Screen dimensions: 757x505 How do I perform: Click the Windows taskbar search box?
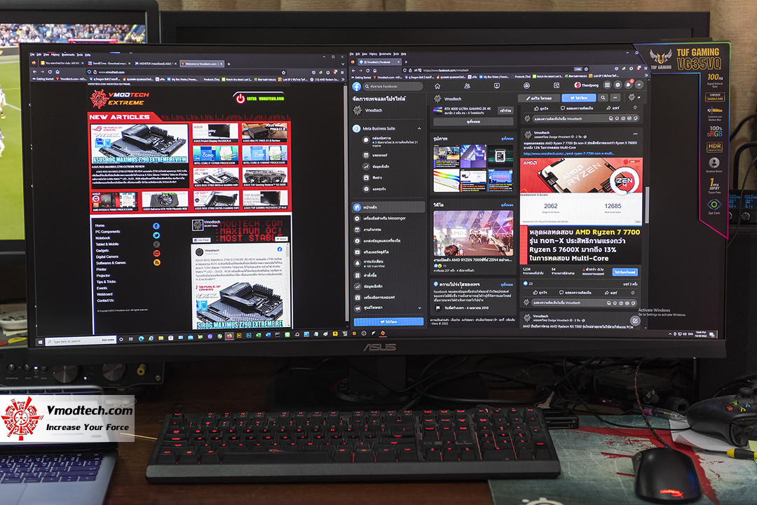point(81,340)
